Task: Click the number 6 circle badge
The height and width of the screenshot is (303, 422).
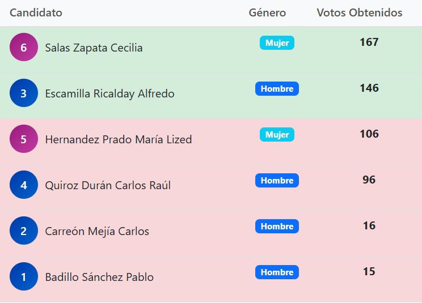Action: coord(24,48)
